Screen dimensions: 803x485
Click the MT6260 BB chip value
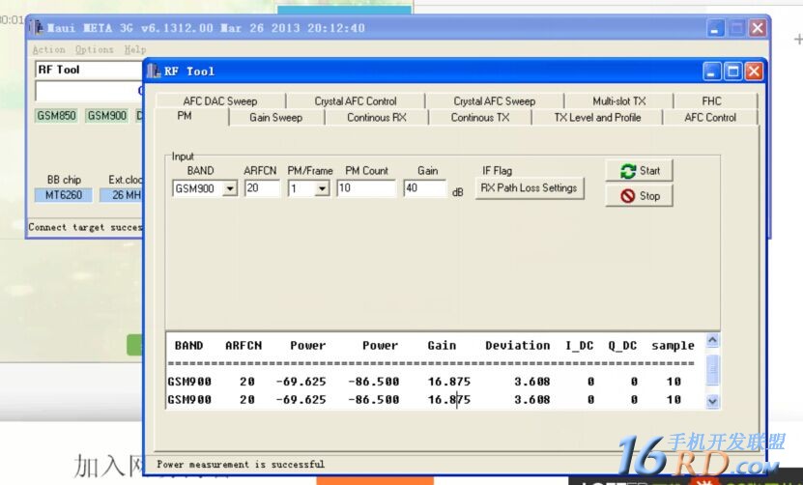[x=64, y=194]
